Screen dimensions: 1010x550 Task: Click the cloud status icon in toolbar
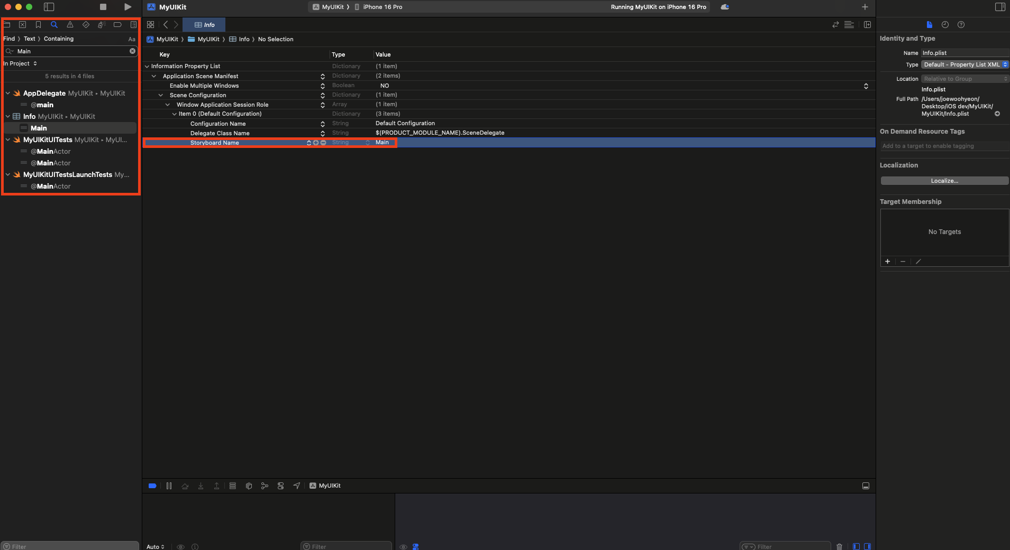click(x=725, y=7)
